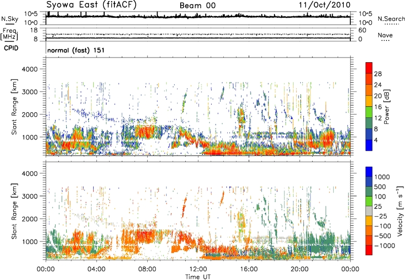Pick the bright blue top segment of the Velocity colorbar
The image size is (405, 280).
[369, 172]
